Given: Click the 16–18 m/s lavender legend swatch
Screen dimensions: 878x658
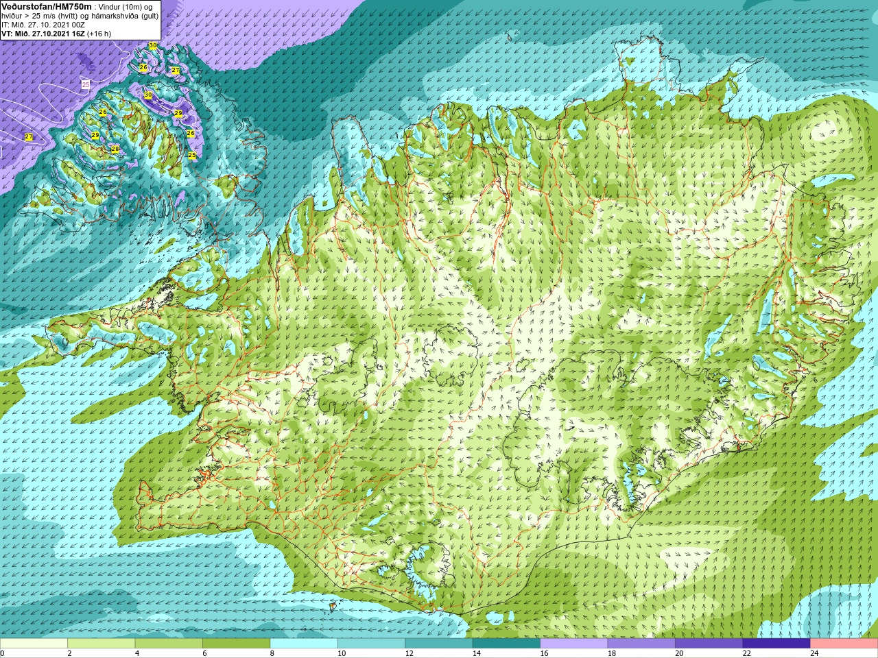Looking at the screenshot, I should (x=574, y=644).
